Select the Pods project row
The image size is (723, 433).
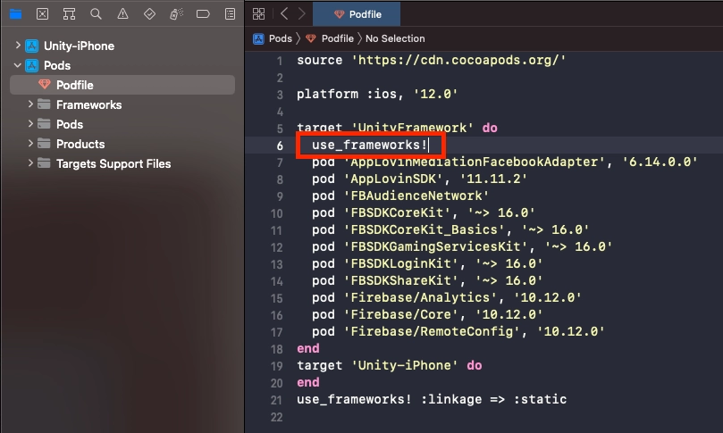click(x=122, y=65)
